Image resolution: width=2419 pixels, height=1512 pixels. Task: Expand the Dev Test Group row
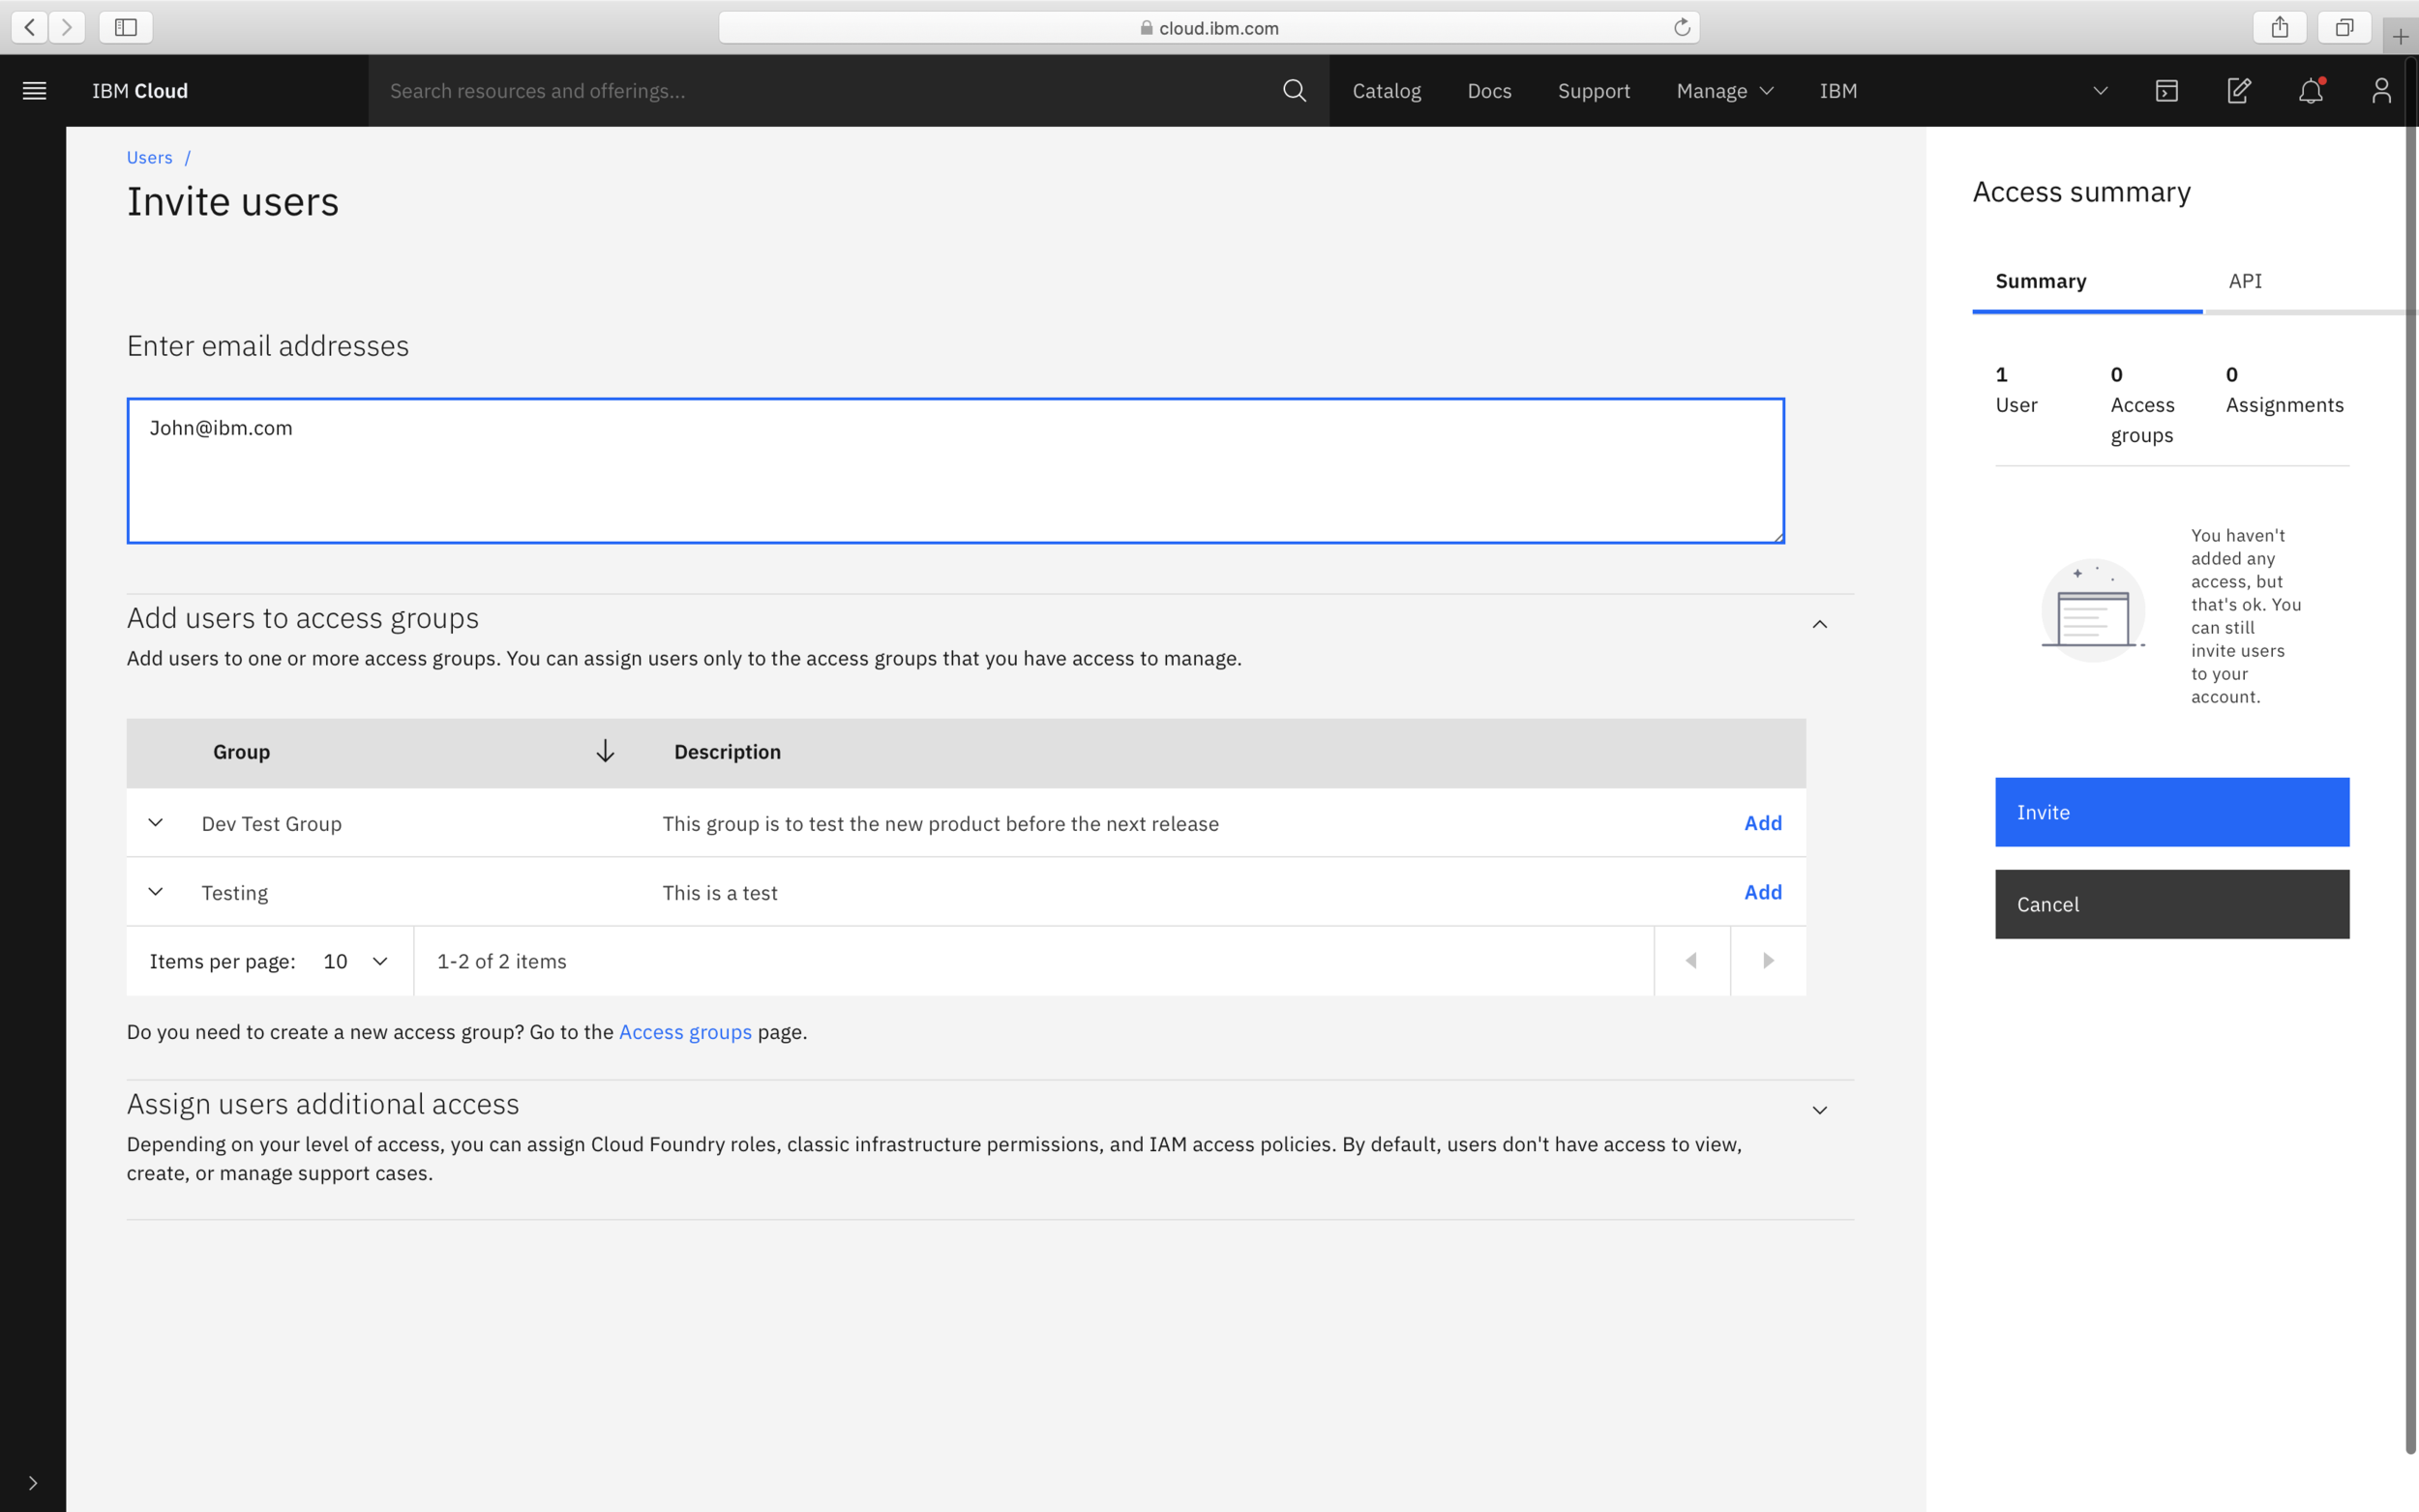(156, 823)
